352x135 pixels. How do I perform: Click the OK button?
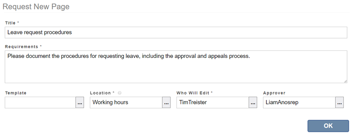tap(328, 126)
